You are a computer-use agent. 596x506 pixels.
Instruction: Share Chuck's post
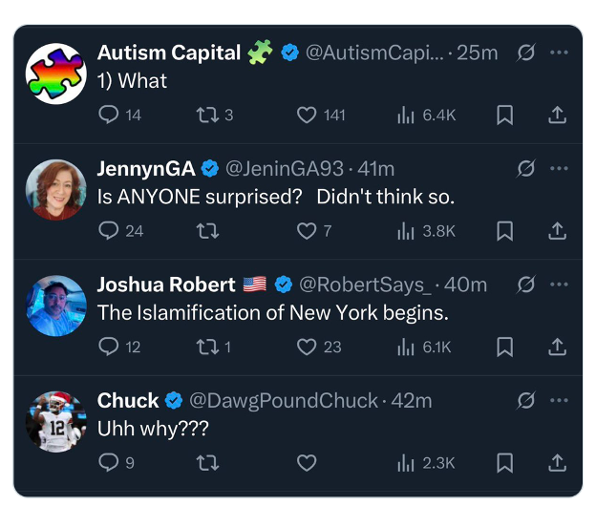(558, 462)
